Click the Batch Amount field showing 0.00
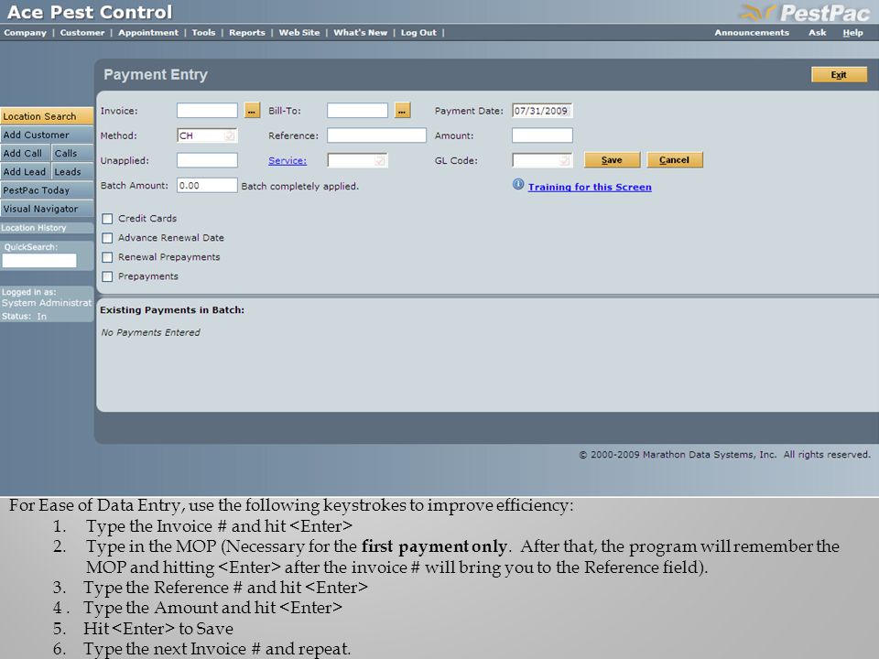This screenshot has height=659, width=879. click(x=208, y=185)
